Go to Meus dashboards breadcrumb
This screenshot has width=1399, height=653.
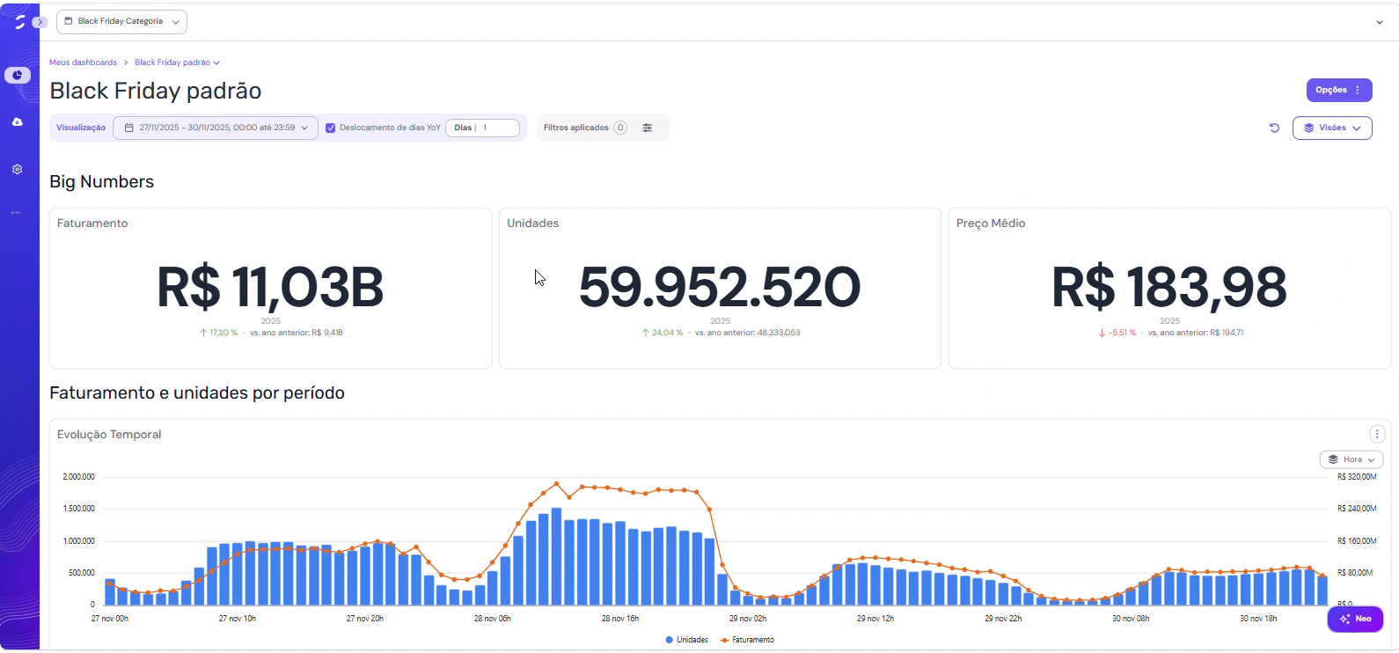(x=83, y=62)
